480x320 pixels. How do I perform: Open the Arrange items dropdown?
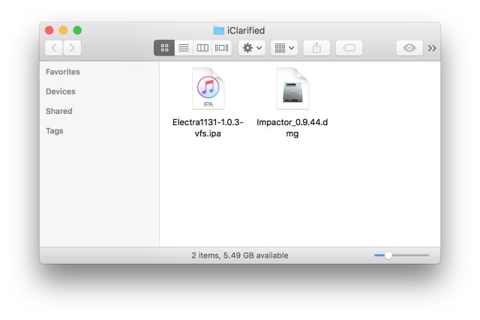pos(284,48)
